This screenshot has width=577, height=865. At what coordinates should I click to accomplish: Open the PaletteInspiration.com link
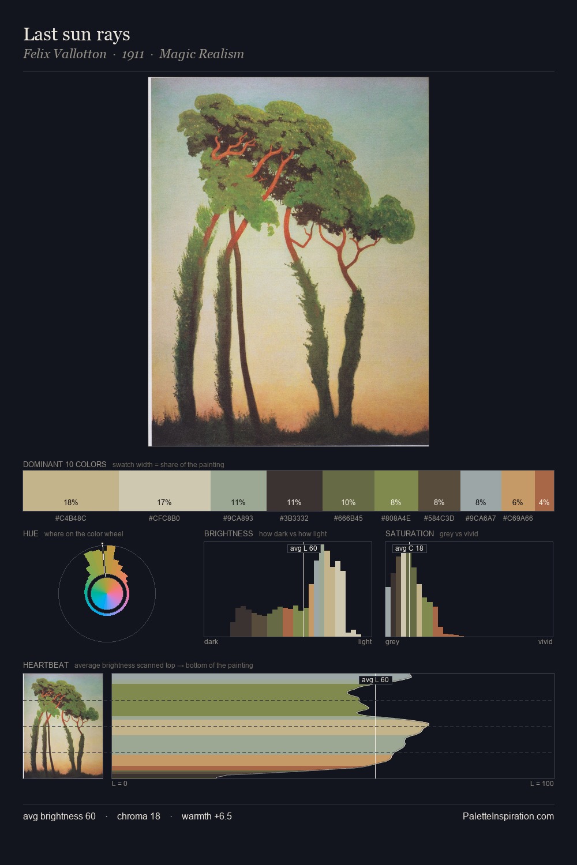coord(508,816)
